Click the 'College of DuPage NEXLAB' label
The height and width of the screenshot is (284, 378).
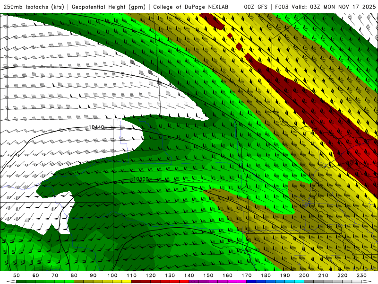[191, 7]
